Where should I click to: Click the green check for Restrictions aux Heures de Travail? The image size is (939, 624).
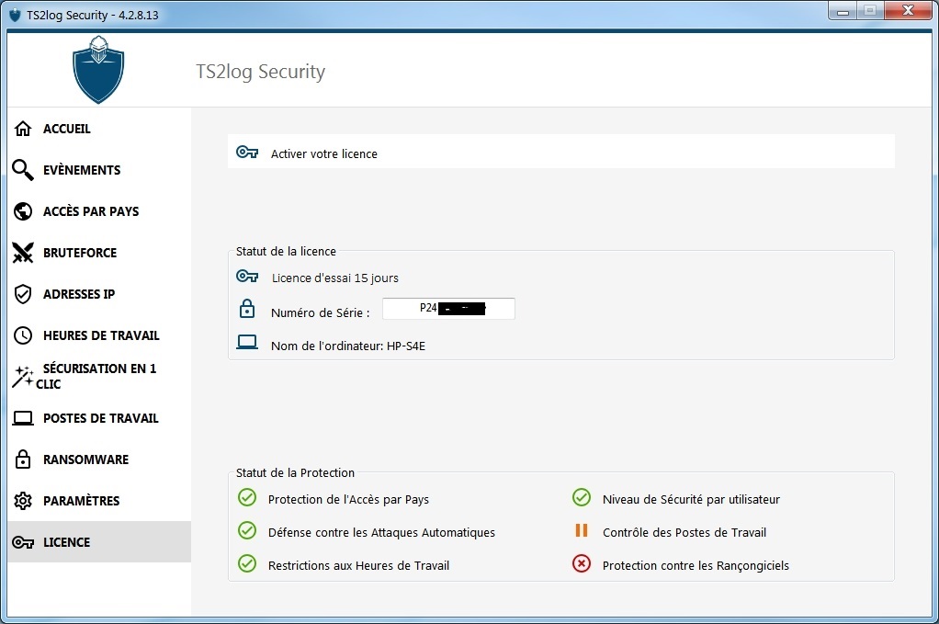(247, 563)
